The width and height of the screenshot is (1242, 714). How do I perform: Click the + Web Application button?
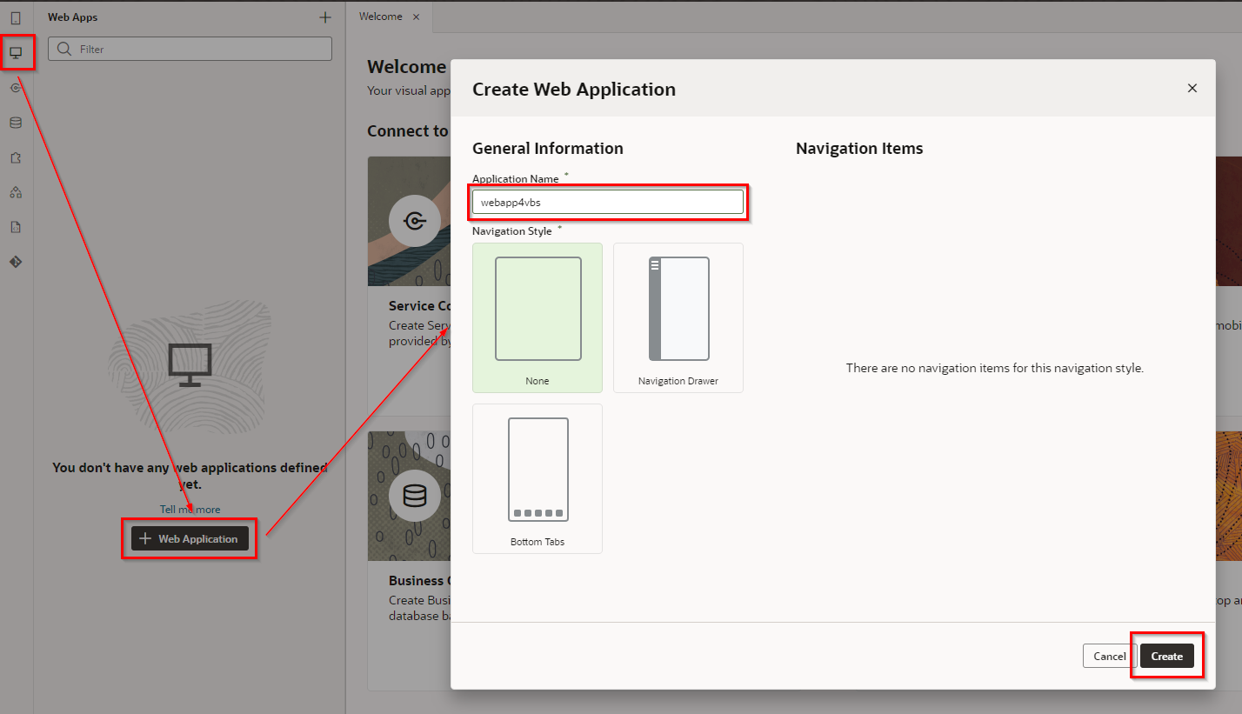pos(190,539)
